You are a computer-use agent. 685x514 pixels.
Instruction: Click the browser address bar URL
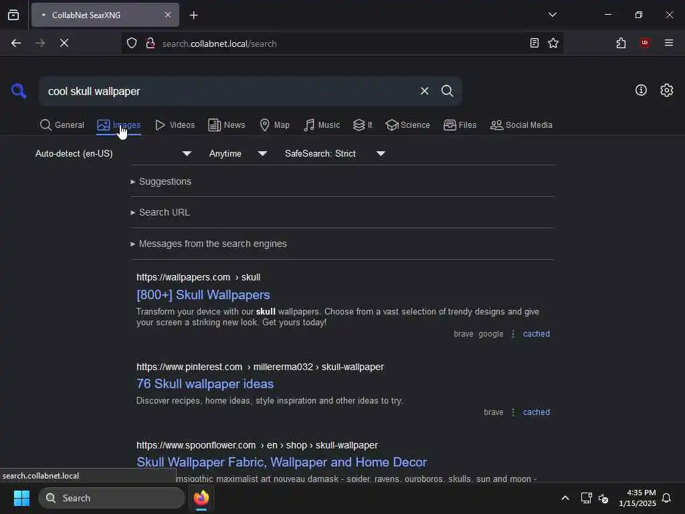pos(219,44)
